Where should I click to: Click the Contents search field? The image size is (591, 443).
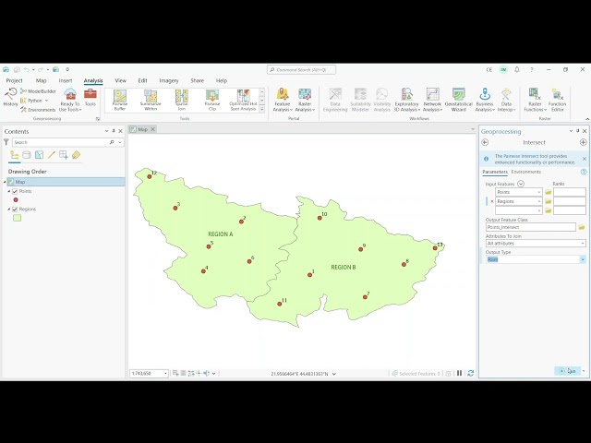coord(60,142)
